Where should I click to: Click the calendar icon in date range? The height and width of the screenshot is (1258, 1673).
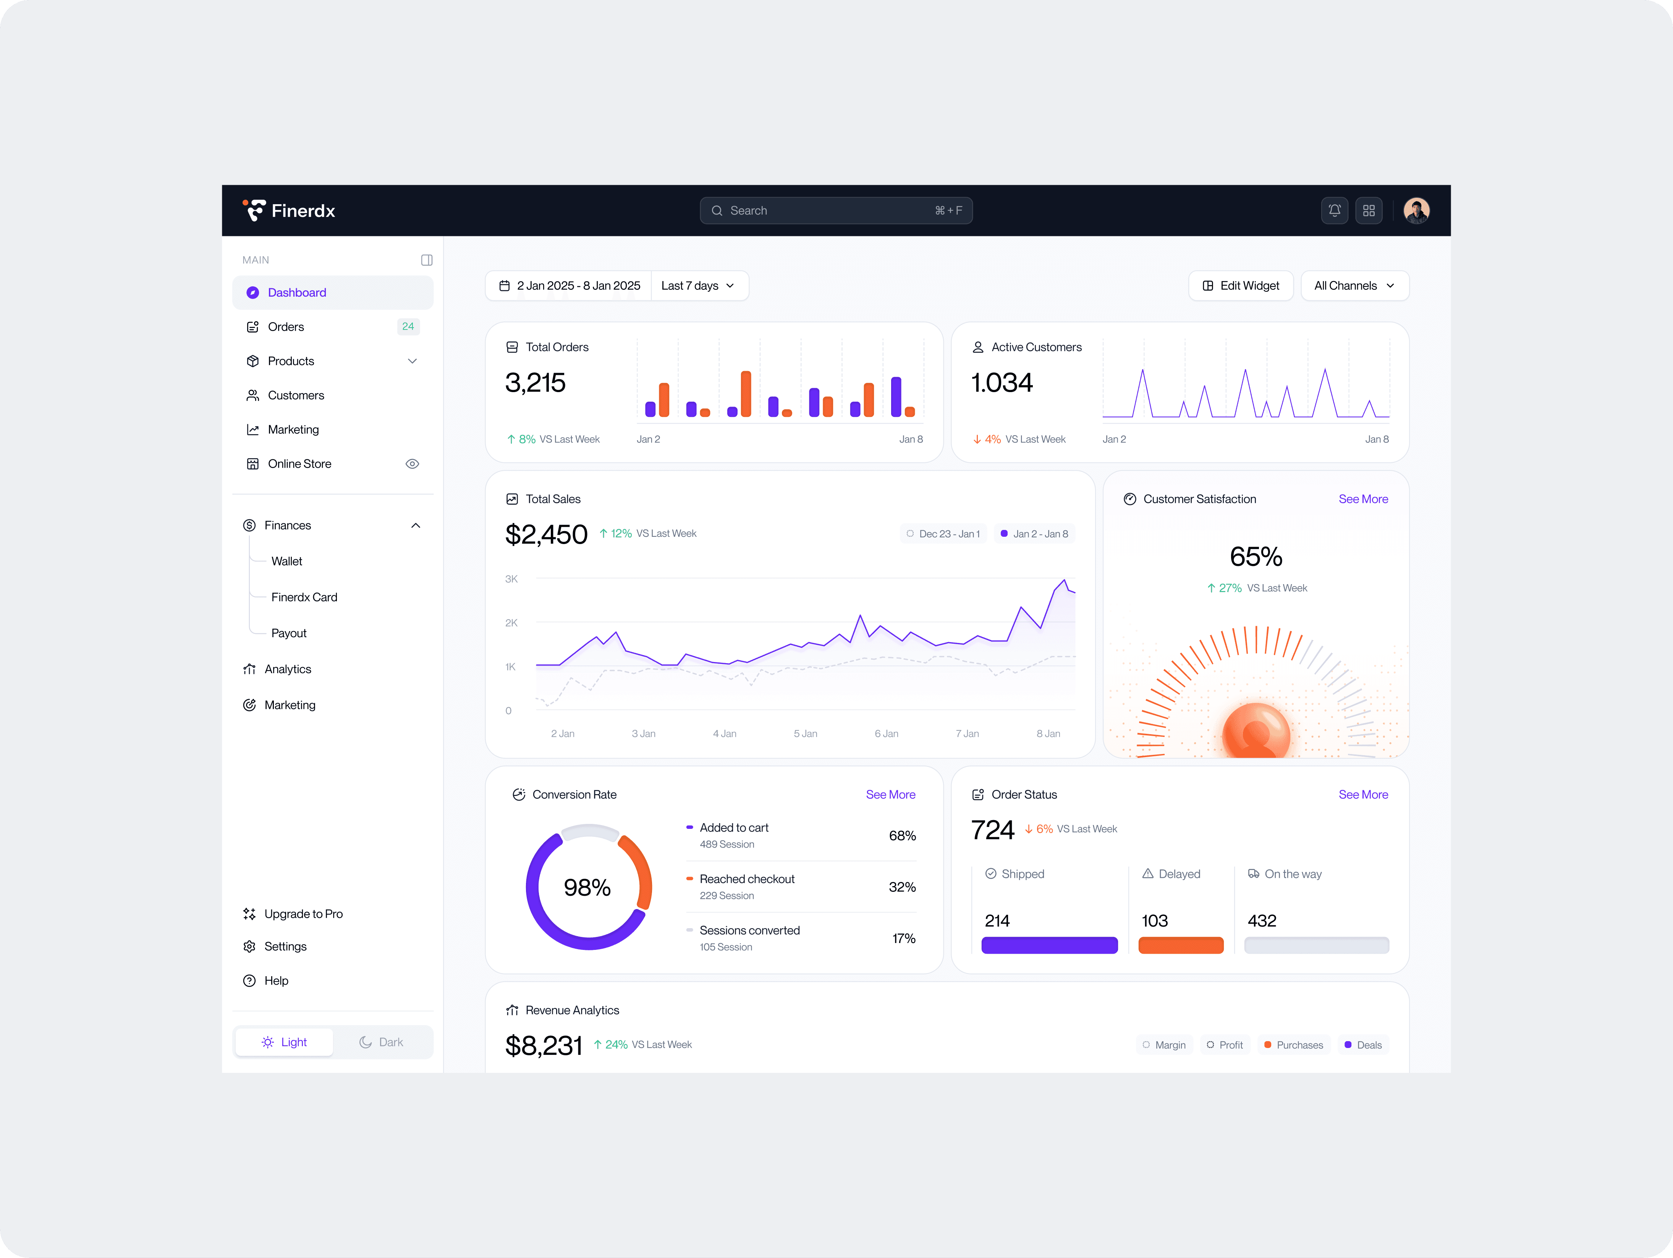pos(505,286)
